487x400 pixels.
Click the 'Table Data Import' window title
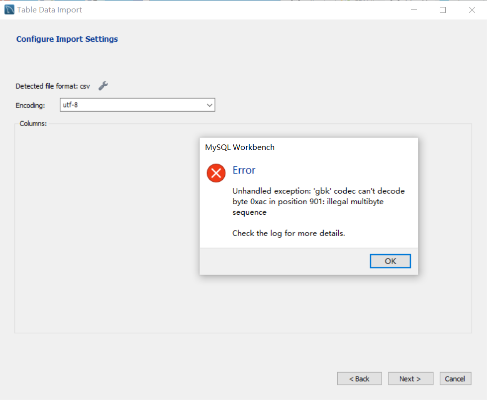[x=50, y=10]
